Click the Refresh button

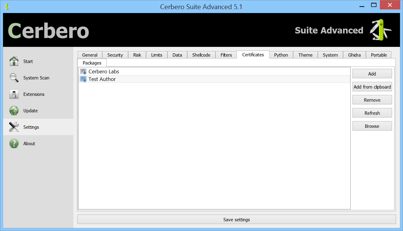[372, 113]
